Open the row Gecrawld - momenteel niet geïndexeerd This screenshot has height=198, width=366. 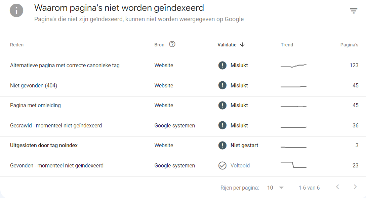(183, 126)
